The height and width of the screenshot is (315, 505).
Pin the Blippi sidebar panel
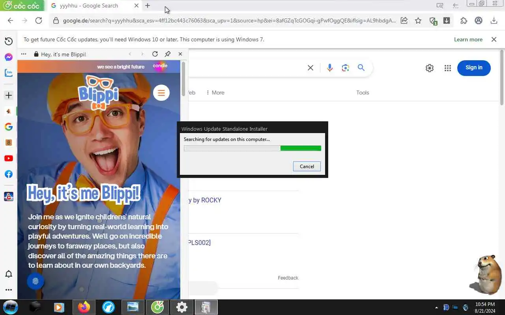point(168,54)
